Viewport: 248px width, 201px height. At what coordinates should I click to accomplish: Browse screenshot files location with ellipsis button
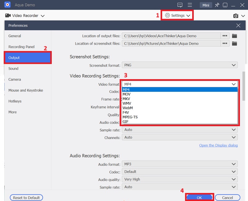click(x=225, y=44)
